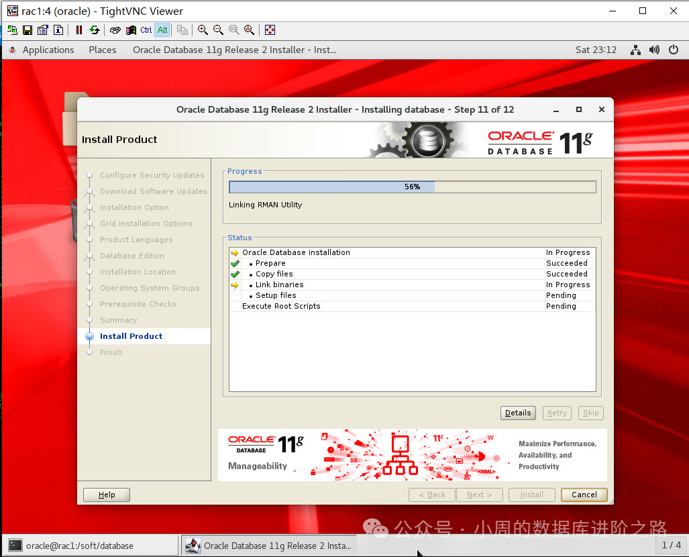689x557 pixels.
Task: Open workspace switcher showing 1 / 4
Action: pos(671,545)
